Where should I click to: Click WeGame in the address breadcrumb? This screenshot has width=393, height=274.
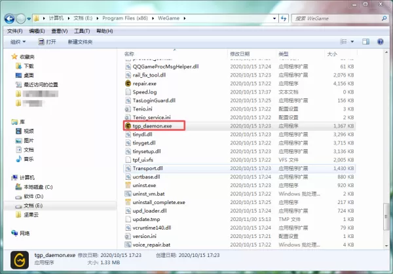[169, 18]
